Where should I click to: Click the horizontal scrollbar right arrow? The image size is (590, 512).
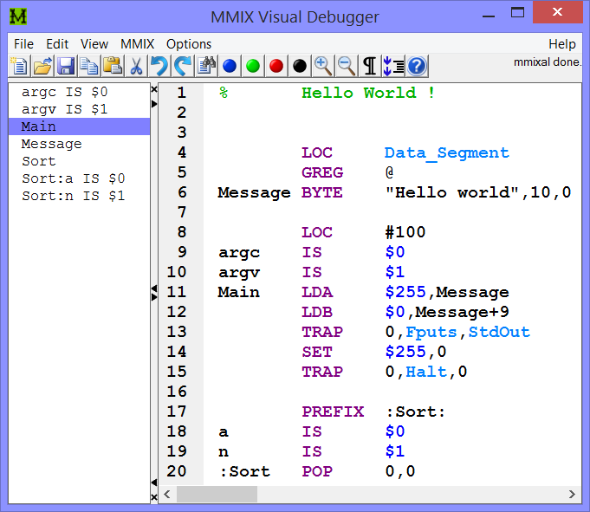[x=572, y=494]
